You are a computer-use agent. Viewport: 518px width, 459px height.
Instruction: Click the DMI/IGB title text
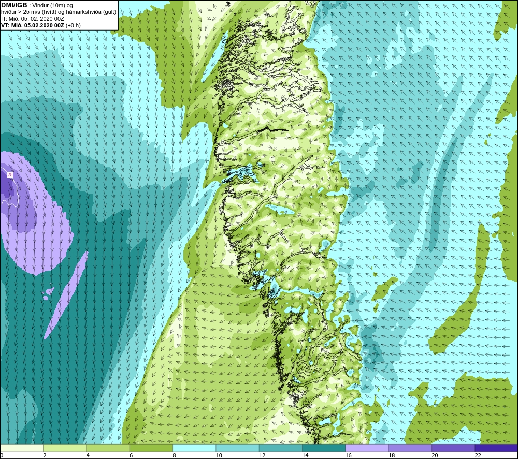(14, 5)
